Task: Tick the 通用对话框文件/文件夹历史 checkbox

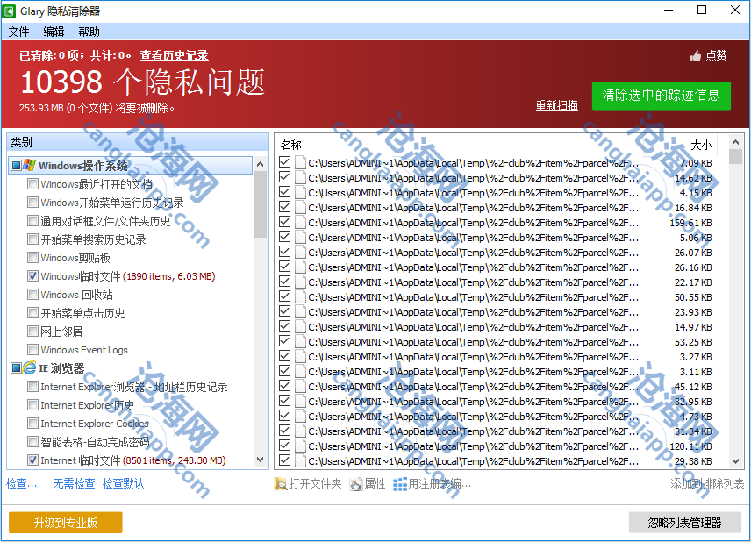Action: click(32, 221)
